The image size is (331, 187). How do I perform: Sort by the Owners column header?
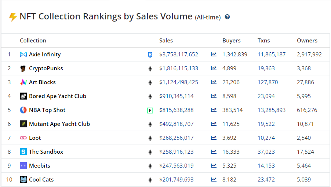(x=307, y=41)
